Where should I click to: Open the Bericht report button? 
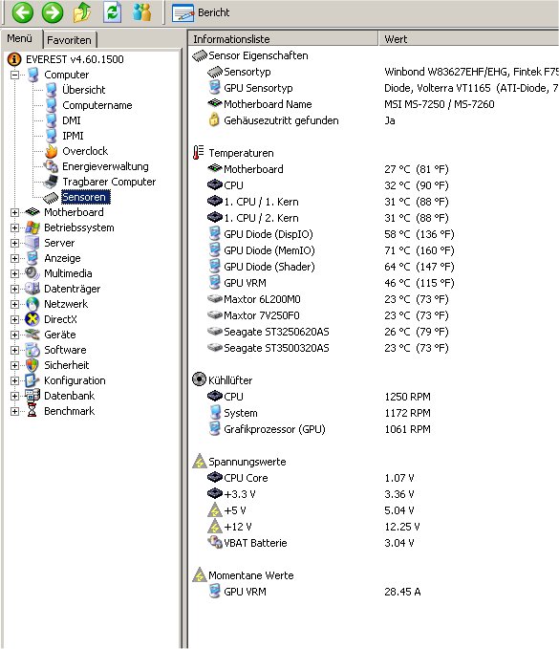click(201, 12)
